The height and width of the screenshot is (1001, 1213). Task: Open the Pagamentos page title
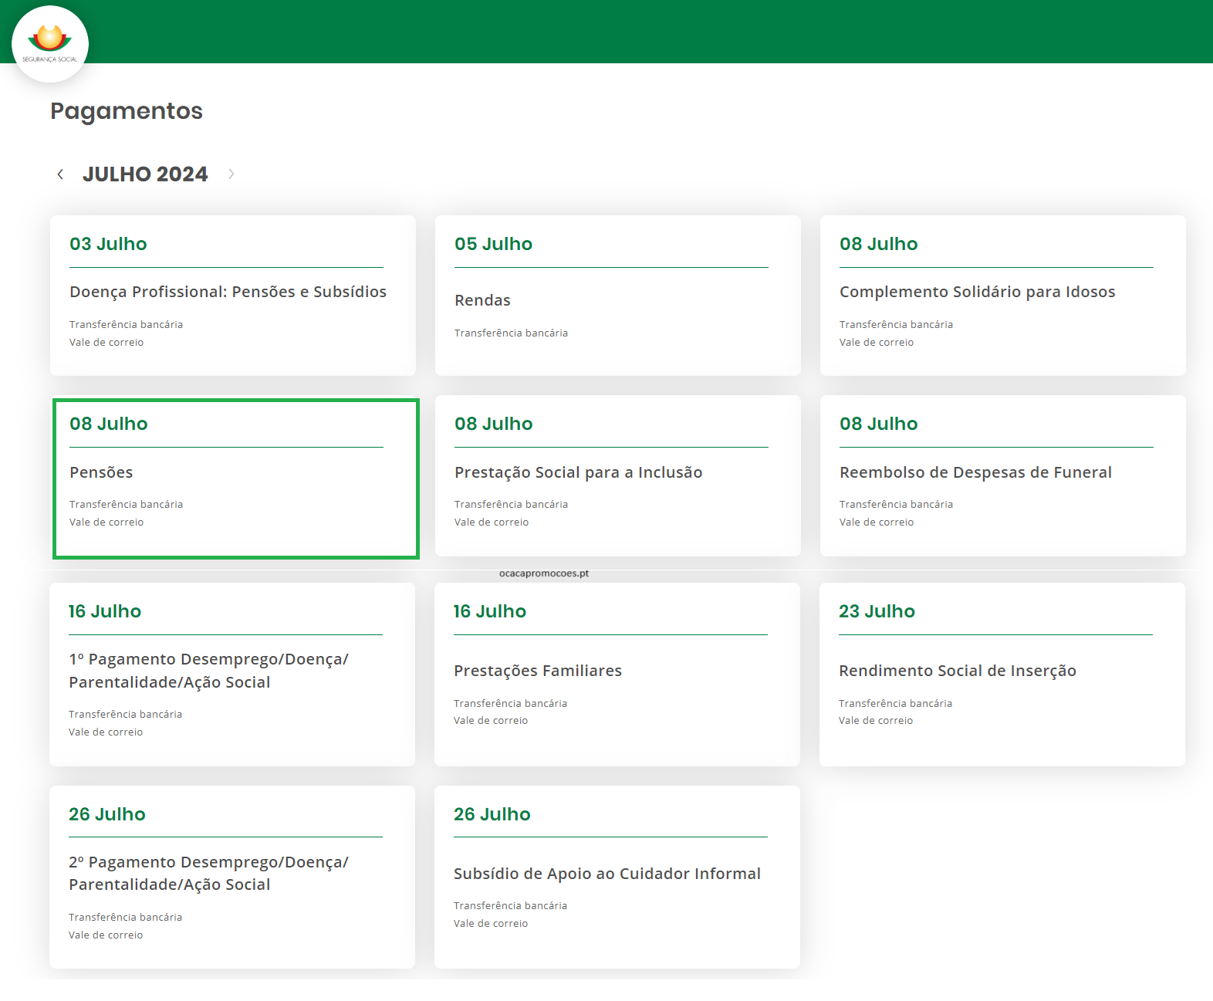[x=127, y=111]
